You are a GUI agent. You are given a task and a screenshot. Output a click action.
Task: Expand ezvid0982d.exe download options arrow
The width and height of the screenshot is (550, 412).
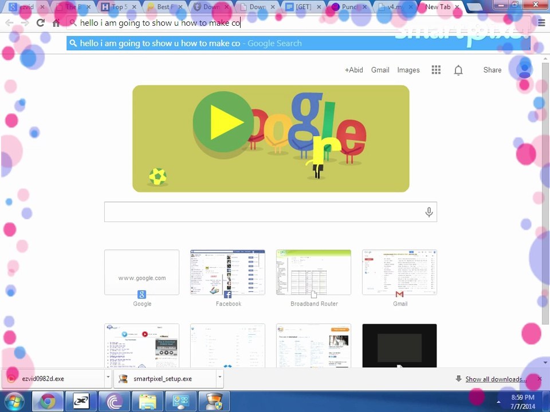pyautogui.click(x=108, y=377)
